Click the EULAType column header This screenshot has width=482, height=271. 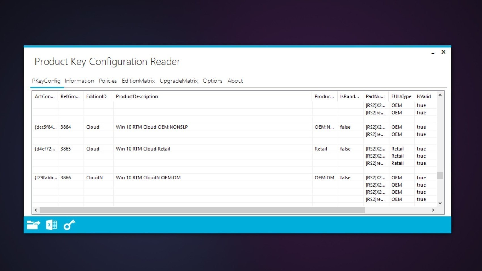coord(401,96)
